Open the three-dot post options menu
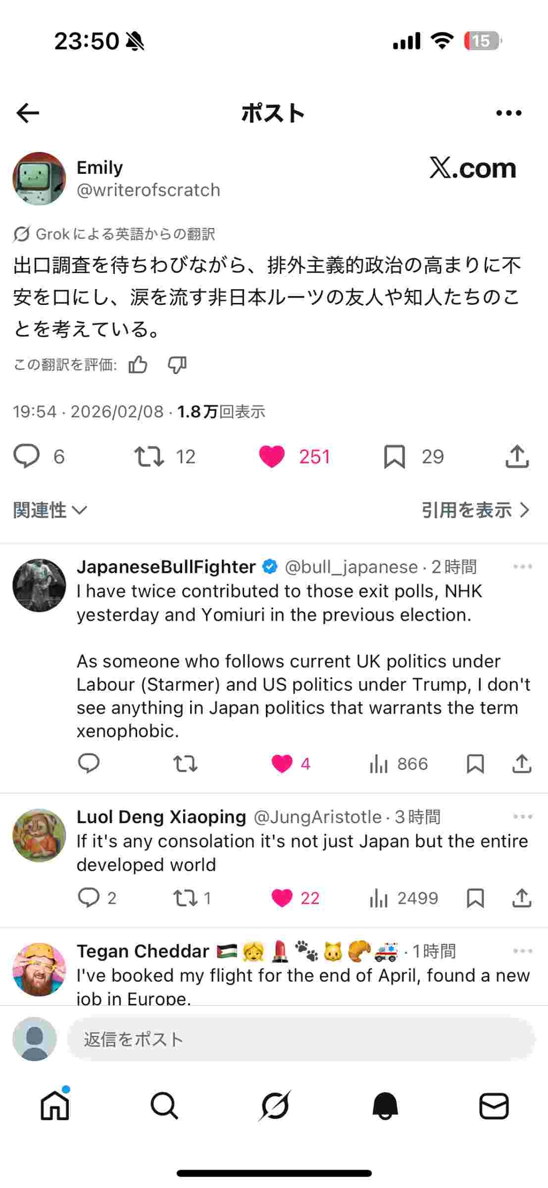548x1188 pixels. pos(508,113)
